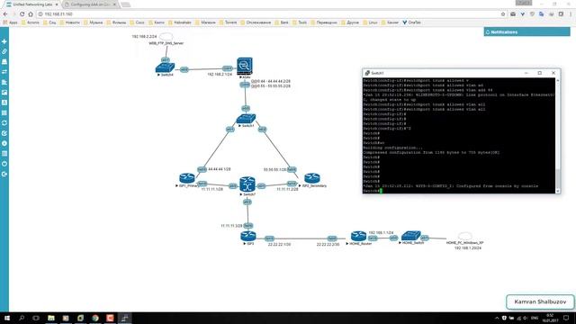Select the WEB_FTP_DNS_Server cloud node
The width and height of the screenshot is (576, 324).
click(166, 36)
